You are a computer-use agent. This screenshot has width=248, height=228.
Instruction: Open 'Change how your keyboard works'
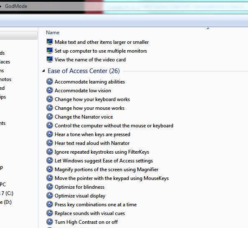92,99
